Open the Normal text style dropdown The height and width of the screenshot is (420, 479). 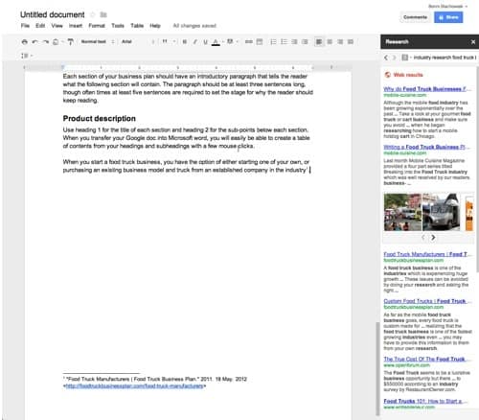pyautogui.click(x=98, y=42)
